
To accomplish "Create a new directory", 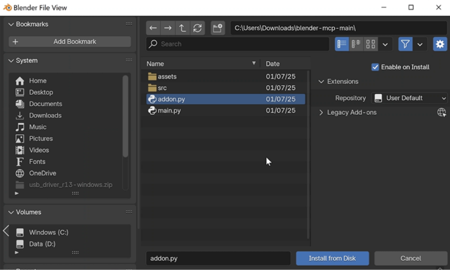I will click(x=217, y=28).
